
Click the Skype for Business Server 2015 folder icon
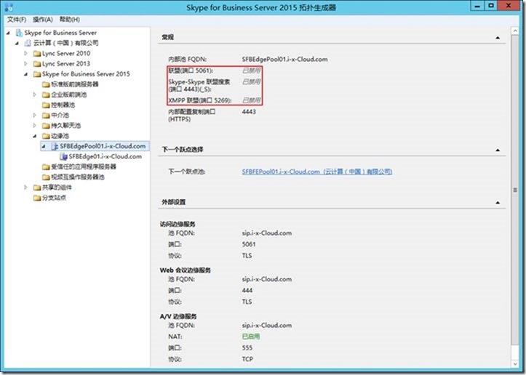pos(37,74)
